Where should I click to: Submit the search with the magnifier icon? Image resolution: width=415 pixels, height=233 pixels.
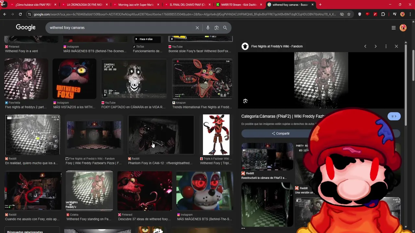pyautogui.click(x=225, y=28)
